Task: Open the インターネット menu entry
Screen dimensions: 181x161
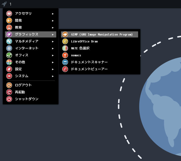Action: tap(31, 48)
